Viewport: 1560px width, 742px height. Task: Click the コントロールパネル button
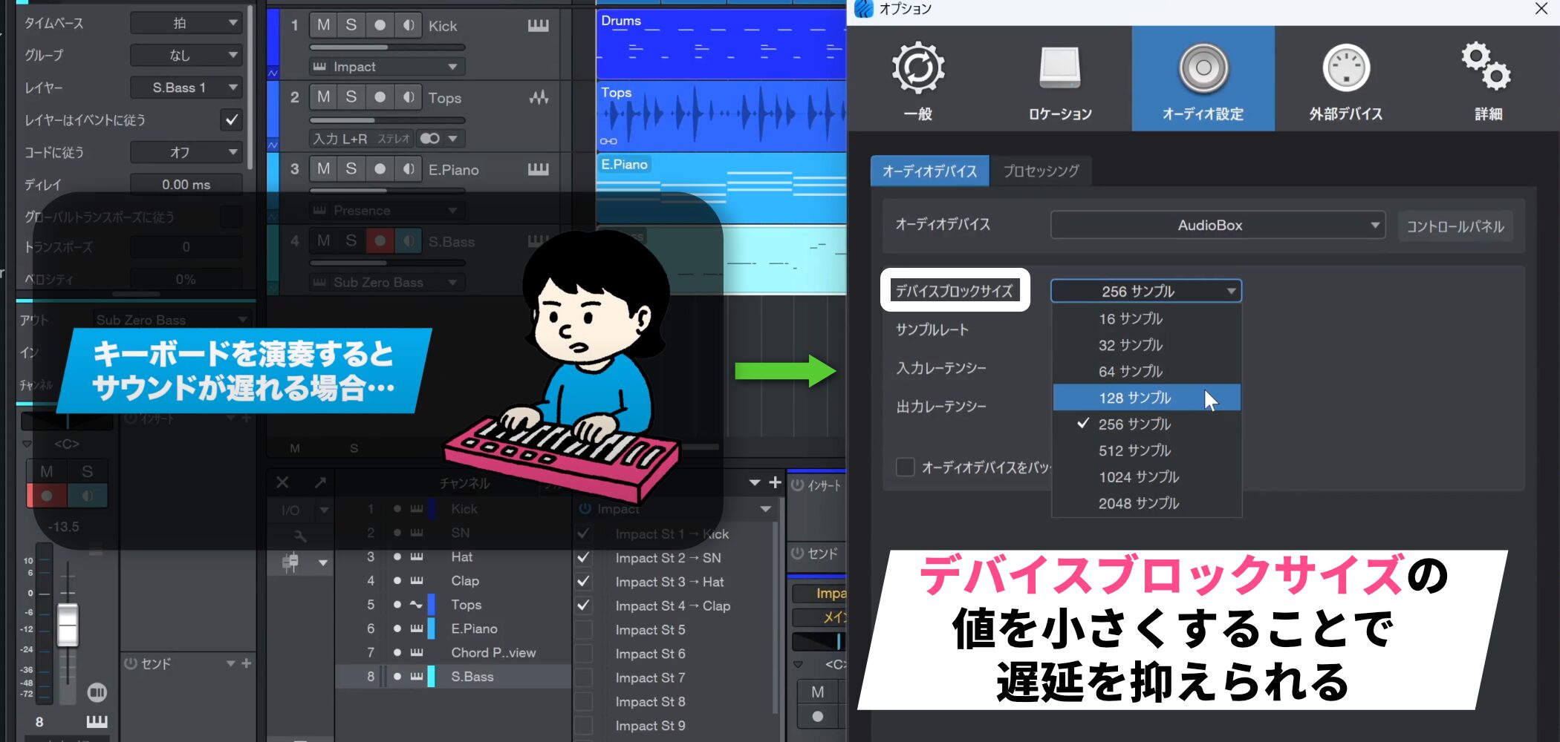click(x=1455, y=226)
